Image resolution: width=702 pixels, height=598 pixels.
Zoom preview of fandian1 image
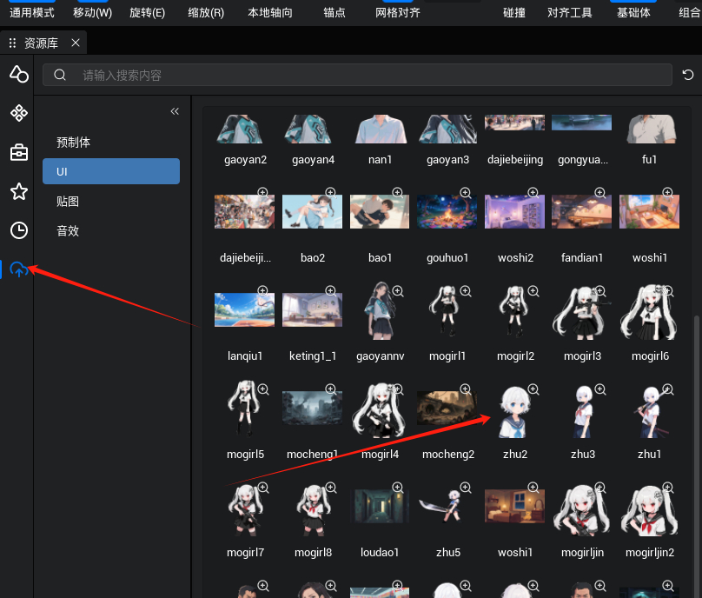pos(600,193)
